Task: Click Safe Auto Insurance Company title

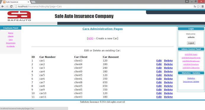Action: point(84,16)
